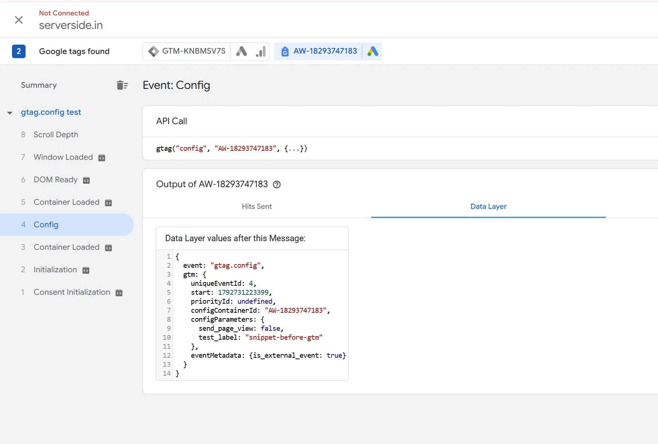Click the serverside.in domain name
Screen dimensions: 658x444
pyautogui.click(x=71, y=25)
